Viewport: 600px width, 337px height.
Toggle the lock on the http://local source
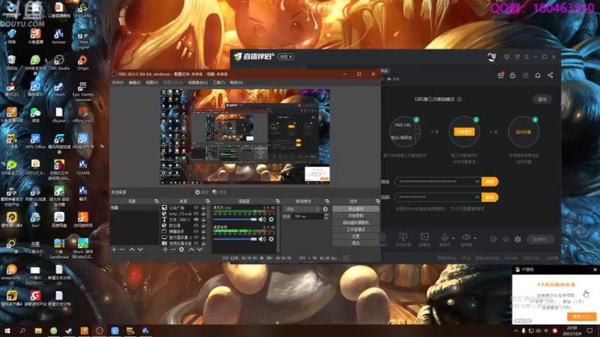203,213
